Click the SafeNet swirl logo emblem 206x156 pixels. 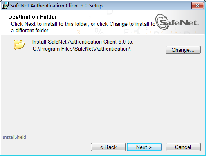tap(161, 22)
